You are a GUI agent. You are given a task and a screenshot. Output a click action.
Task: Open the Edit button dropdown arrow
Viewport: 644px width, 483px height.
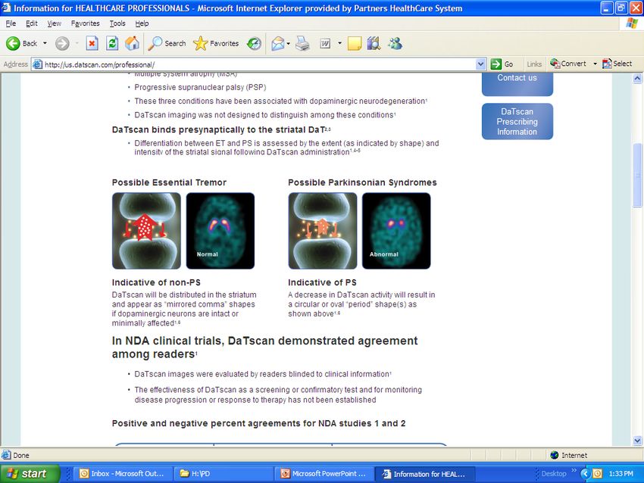(339, 43)
